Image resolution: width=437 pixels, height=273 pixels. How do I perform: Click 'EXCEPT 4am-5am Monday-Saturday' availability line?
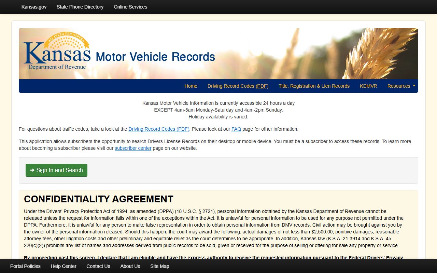tap(218, 110)
